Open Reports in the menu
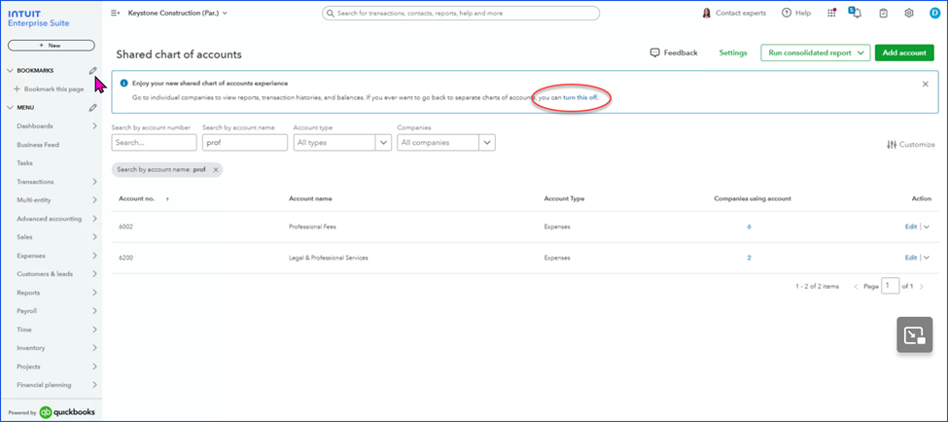Screen dimensions: 948x422 (28, 293)
